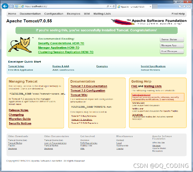Click the browser Back arrow button
The image size is (193, 172).
[x=5, y=6]
